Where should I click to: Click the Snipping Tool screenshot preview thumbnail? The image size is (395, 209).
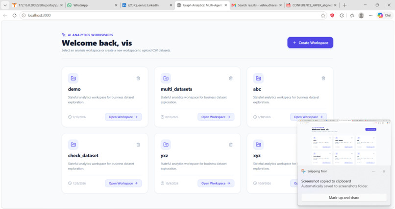point(344,143)
